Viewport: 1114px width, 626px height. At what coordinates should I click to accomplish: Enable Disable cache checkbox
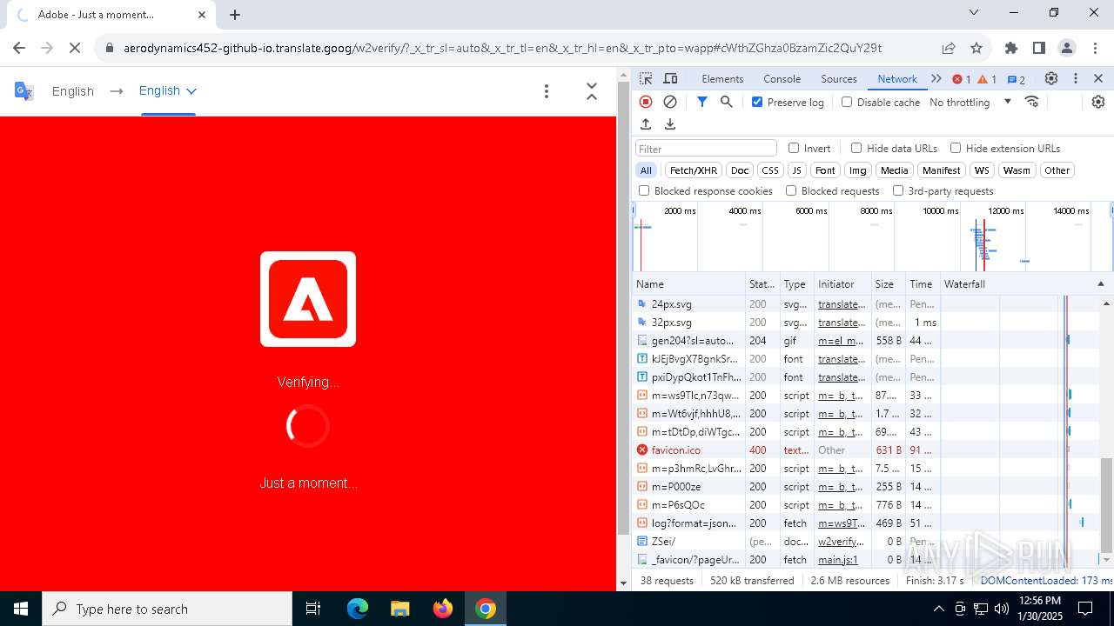[x=847, y=102]
